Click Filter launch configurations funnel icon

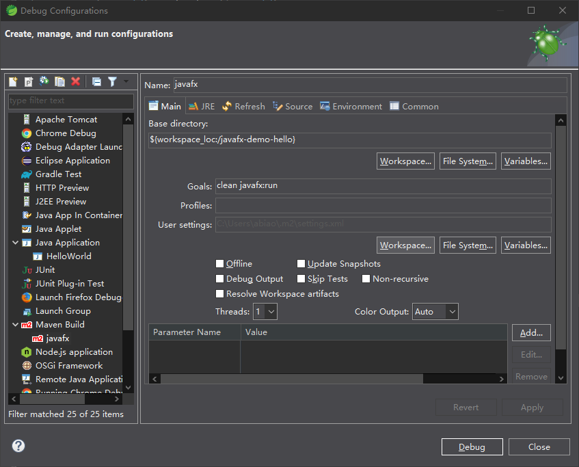[113, 81]
